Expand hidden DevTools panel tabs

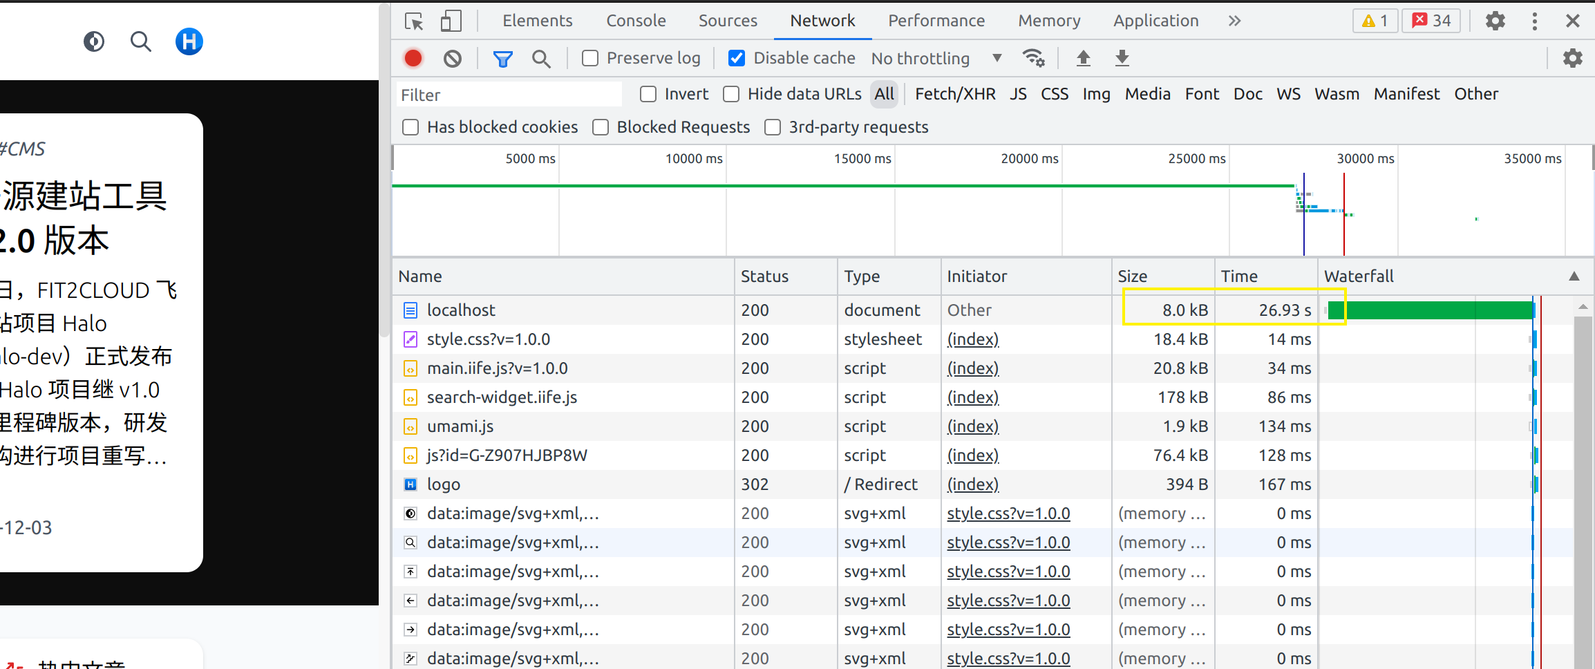point(1234,21)
